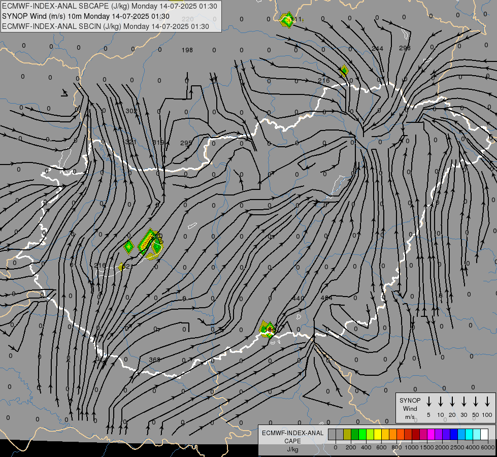The height and width of the screenshot is (457, 497).
Task: Click the grid value 484 on map
Action: coord(326,298)
